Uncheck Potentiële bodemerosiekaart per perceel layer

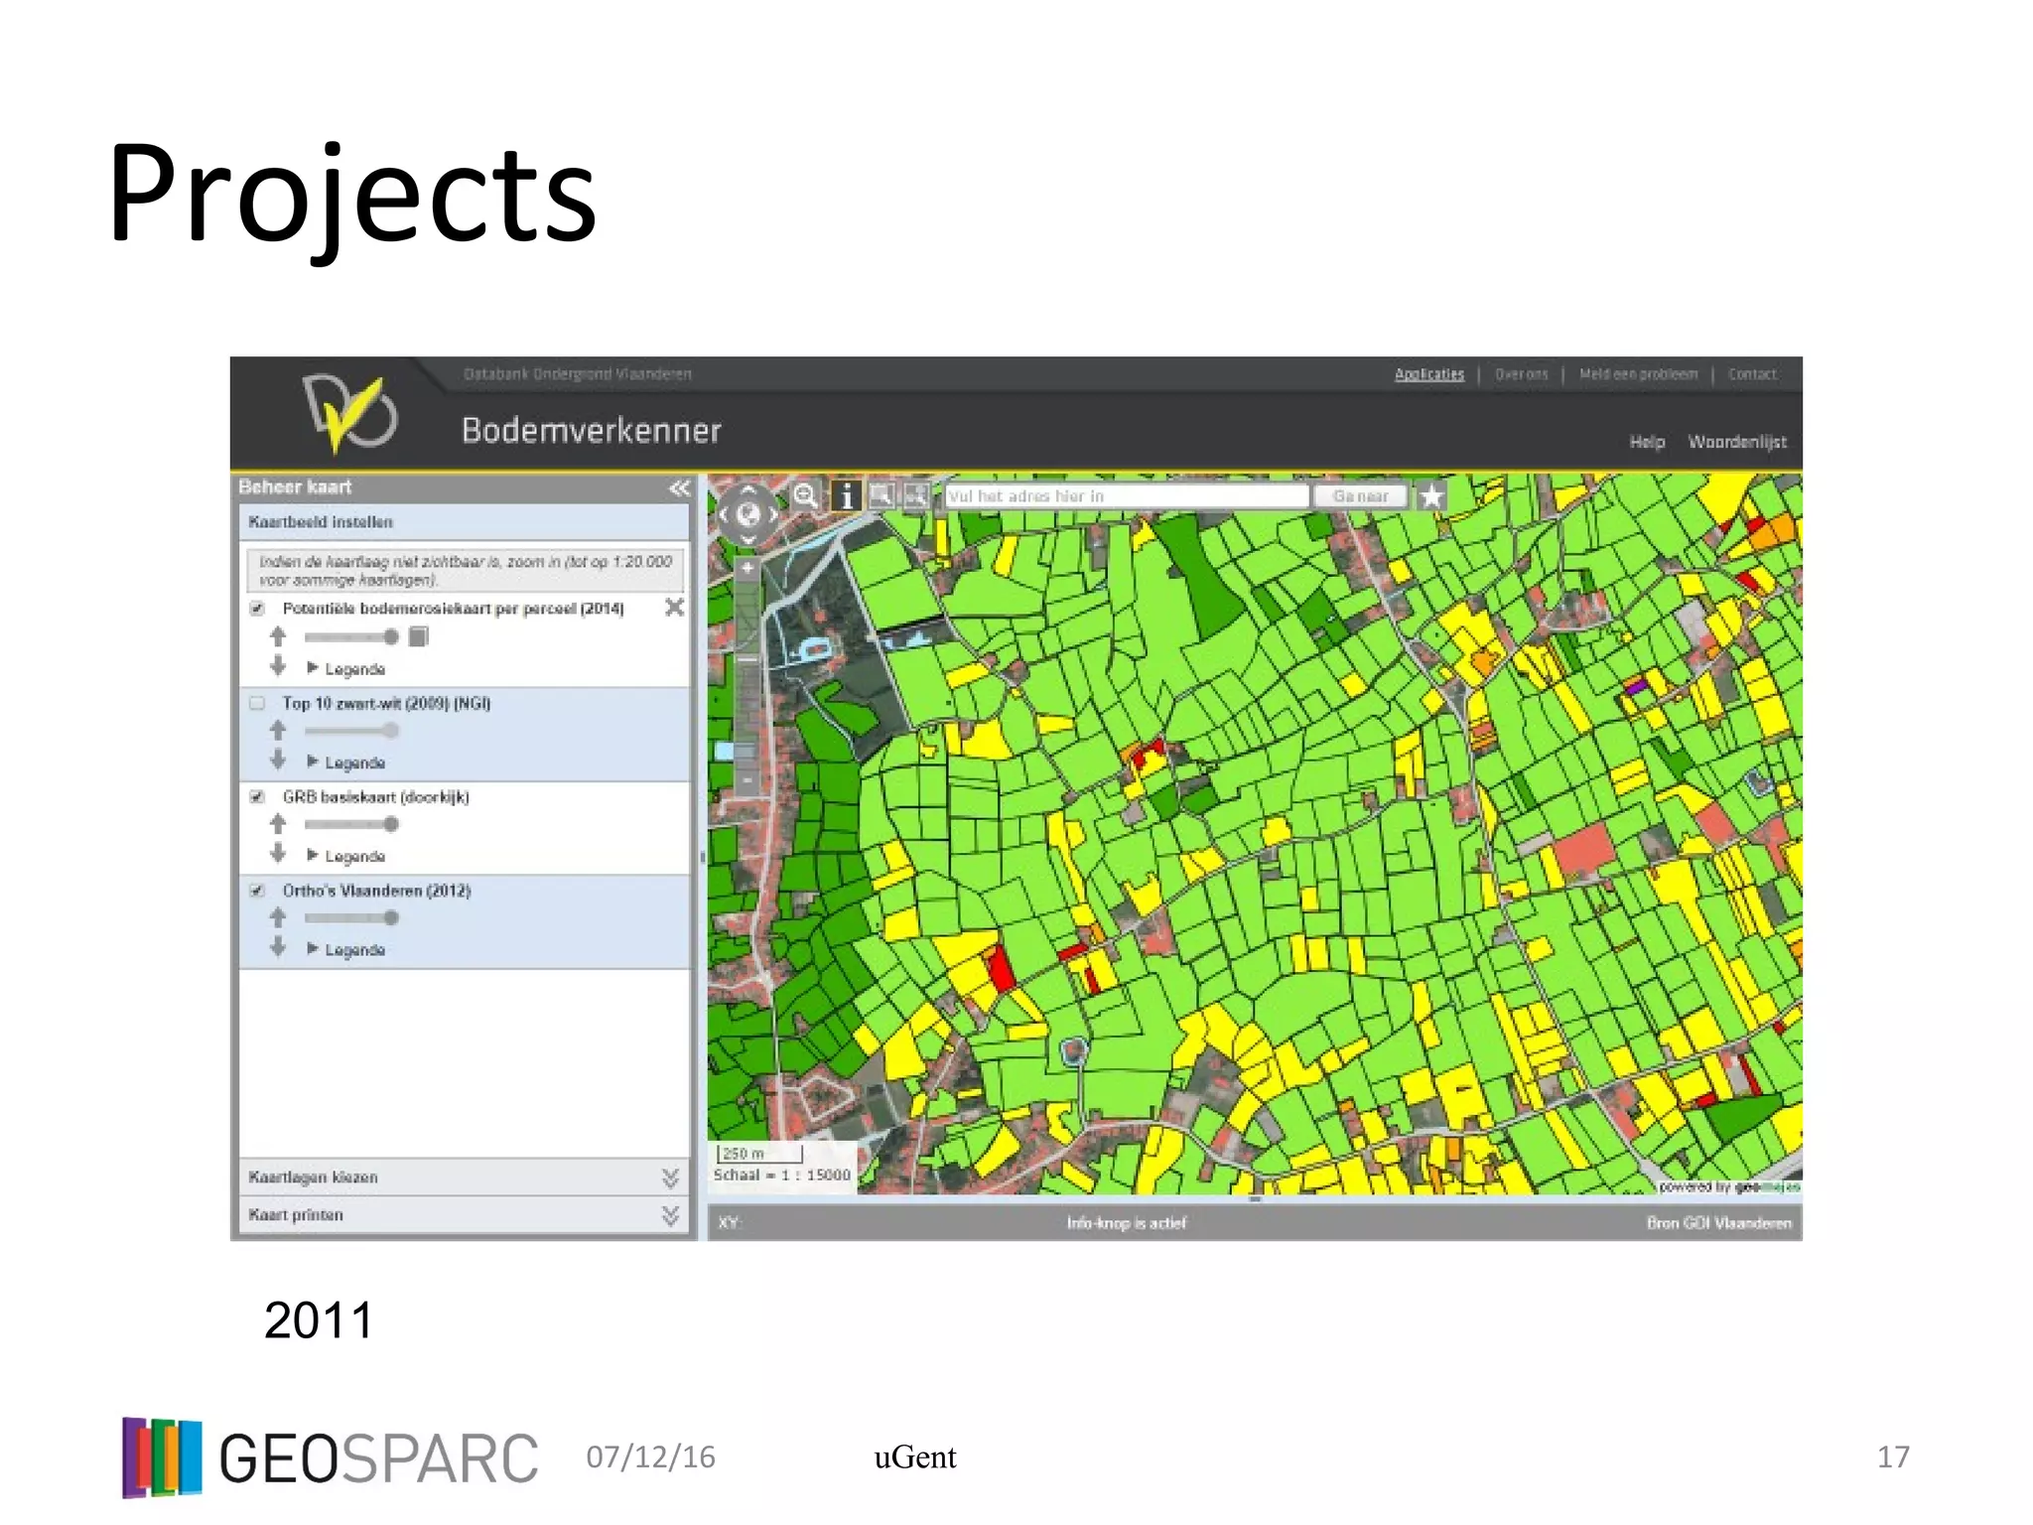click(257, 608)
